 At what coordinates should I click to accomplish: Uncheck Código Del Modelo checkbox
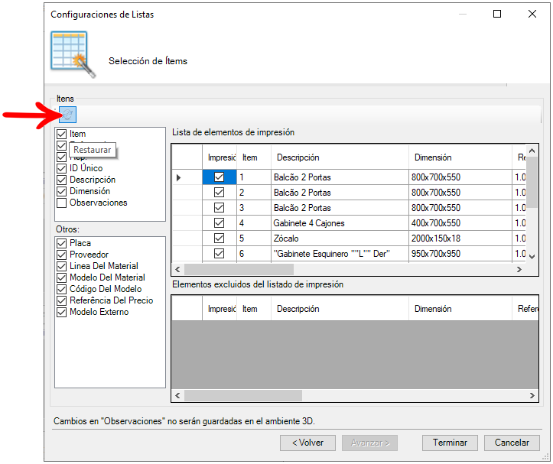coord(62,289)
